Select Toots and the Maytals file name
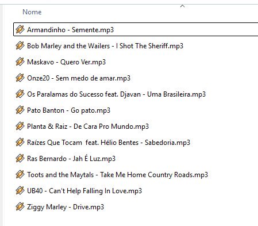Viewport: 258px width, 226px height. click(x=117, y=175)
